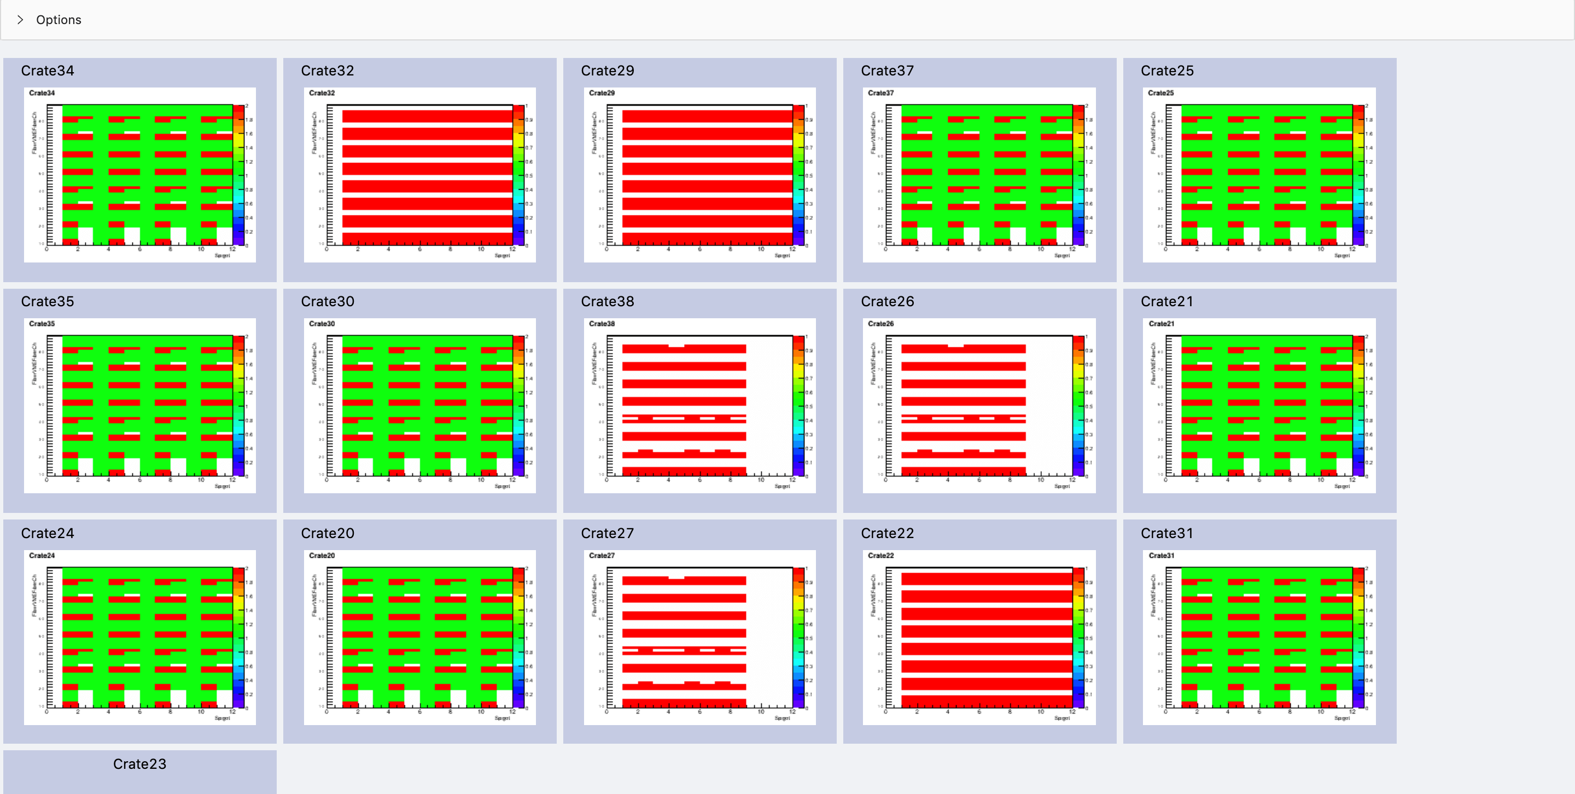Open the Crate37 histogram thumbnail
1575x794 pixels.
tap(979, 175)
